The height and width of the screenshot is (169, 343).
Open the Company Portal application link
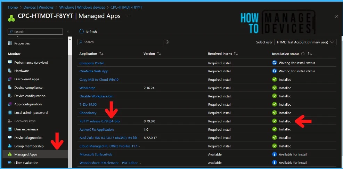[91, 63]
